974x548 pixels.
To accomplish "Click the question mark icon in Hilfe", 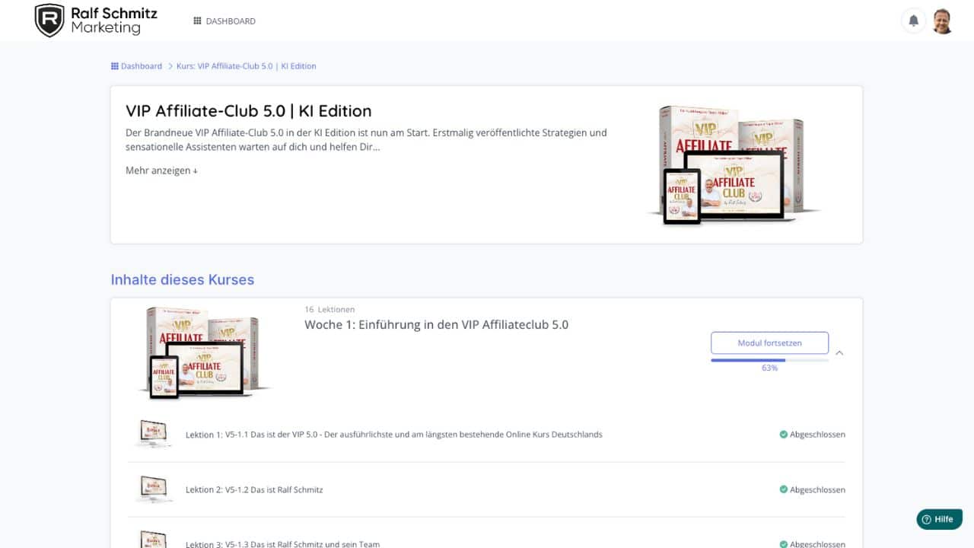I will tap(926, 519).
